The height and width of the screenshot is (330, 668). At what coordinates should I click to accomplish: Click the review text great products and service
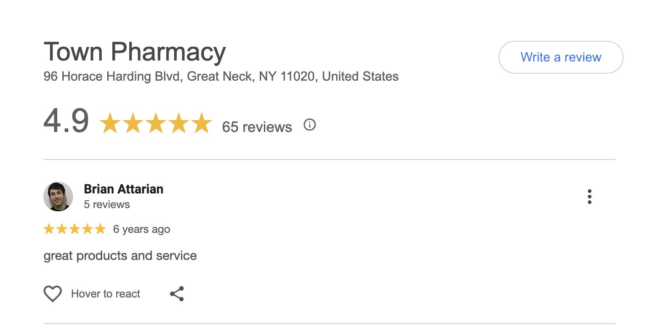(120, 255)
